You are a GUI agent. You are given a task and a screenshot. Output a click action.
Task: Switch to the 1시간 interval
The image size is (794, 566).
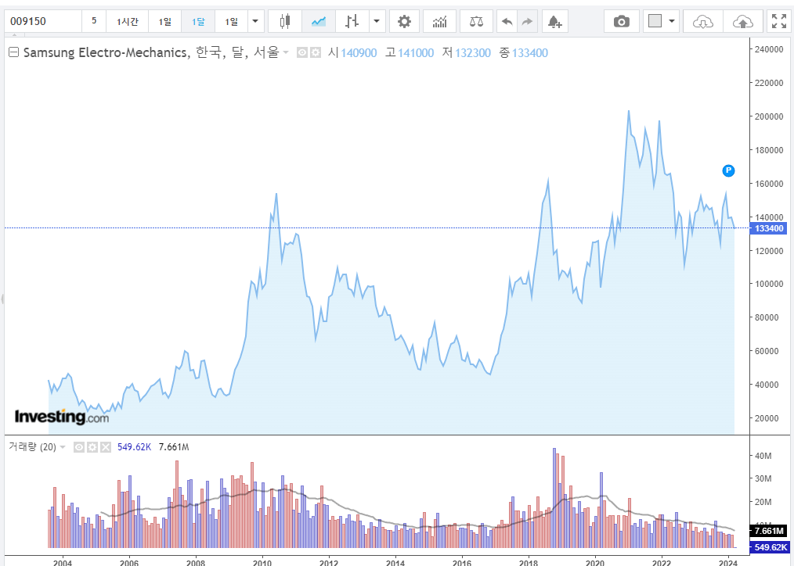[x=127, y=21]
